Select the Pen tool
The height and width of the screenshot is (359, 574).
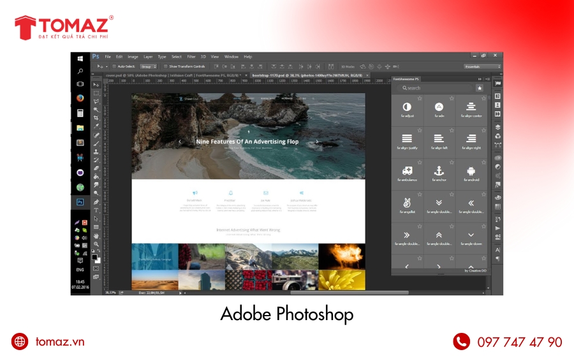click(96, 201)
